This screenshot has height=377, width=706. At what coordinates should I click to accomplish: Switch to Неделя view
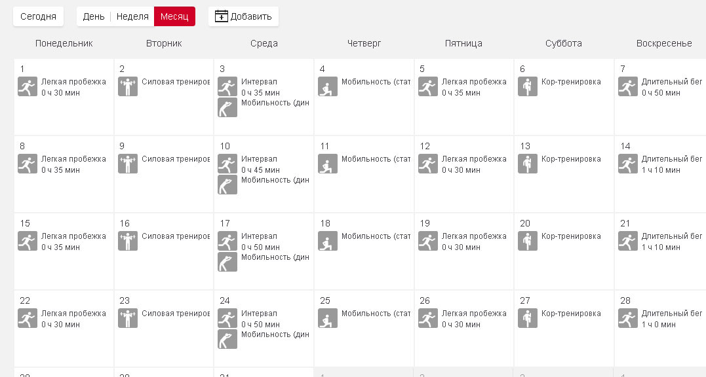[x=132, y=16]
